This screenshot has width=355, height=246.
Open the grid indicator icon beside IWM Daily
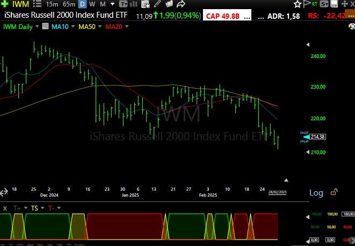coord(45,26)
